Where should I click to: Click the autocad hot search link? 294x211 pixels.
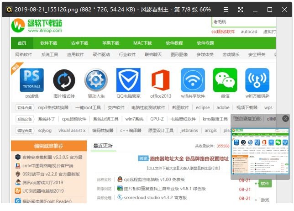pos(249,32)
